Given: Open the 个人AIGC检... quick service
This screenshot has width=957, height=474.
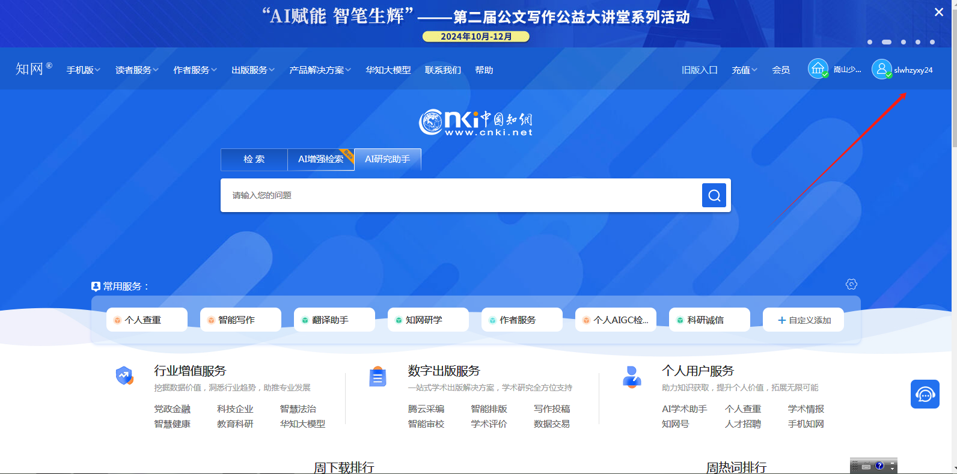Looking at the screenshot, I should point(616,320).
